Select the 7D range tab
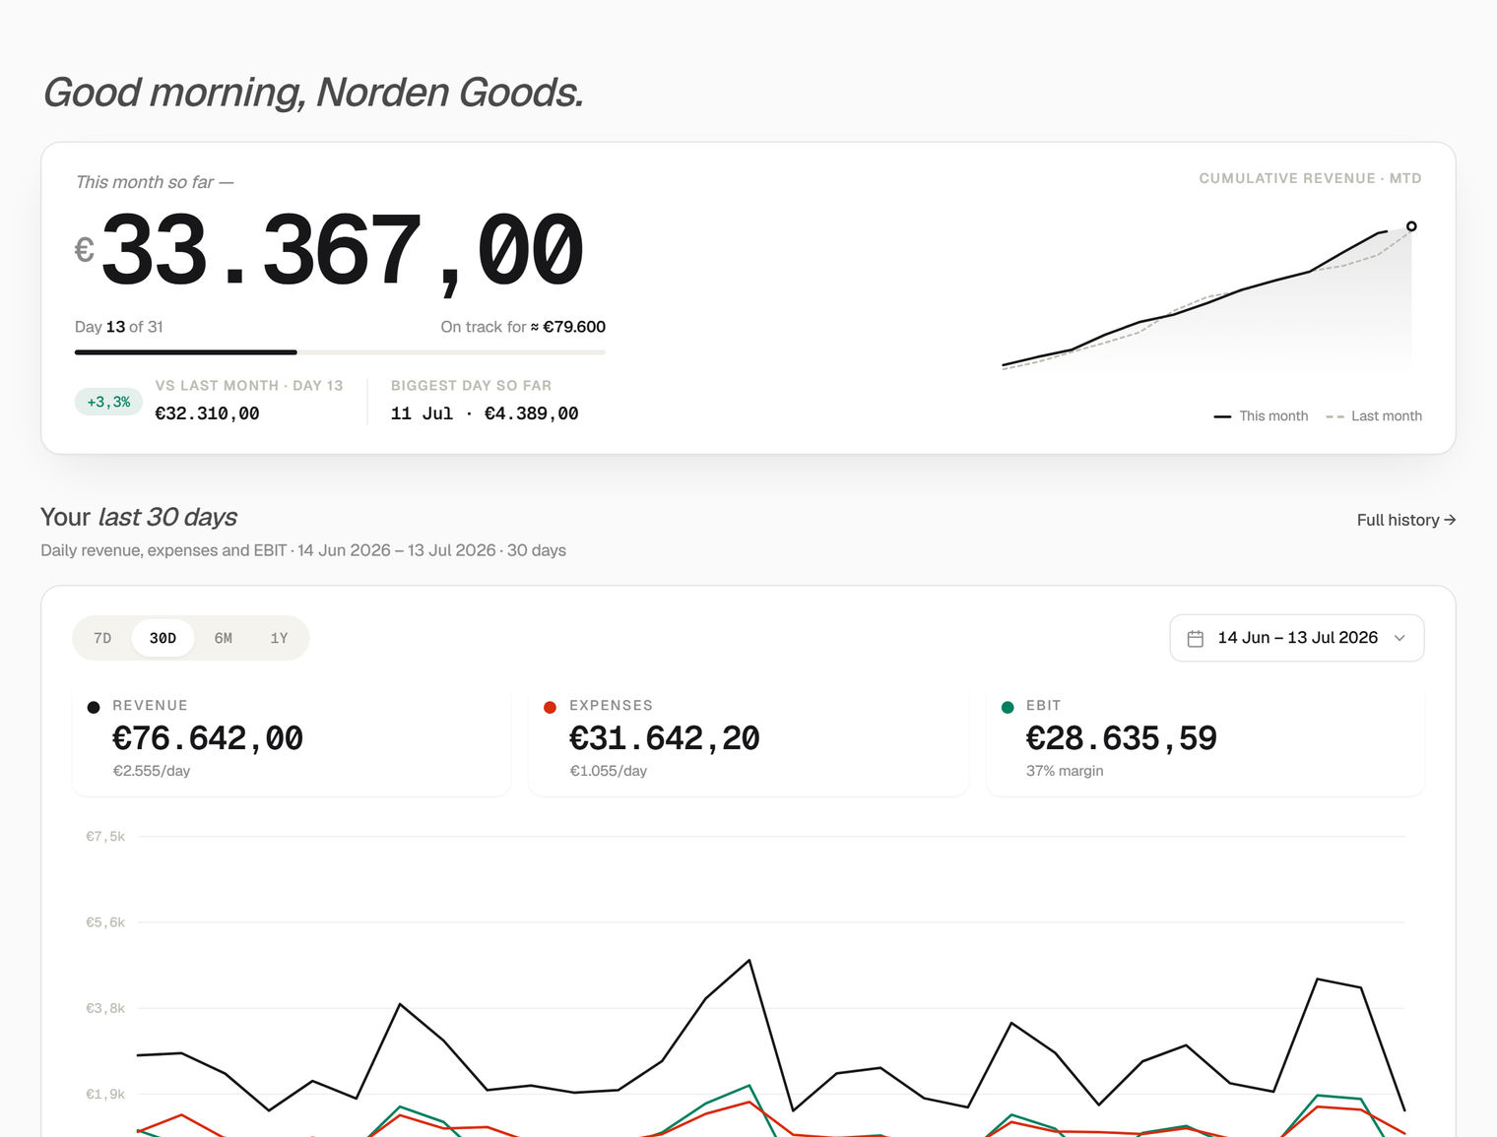The image size is (1497, 1137). (102, 638)
